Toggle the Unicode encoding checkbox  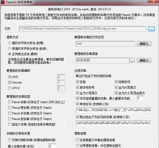coord(10,82)
